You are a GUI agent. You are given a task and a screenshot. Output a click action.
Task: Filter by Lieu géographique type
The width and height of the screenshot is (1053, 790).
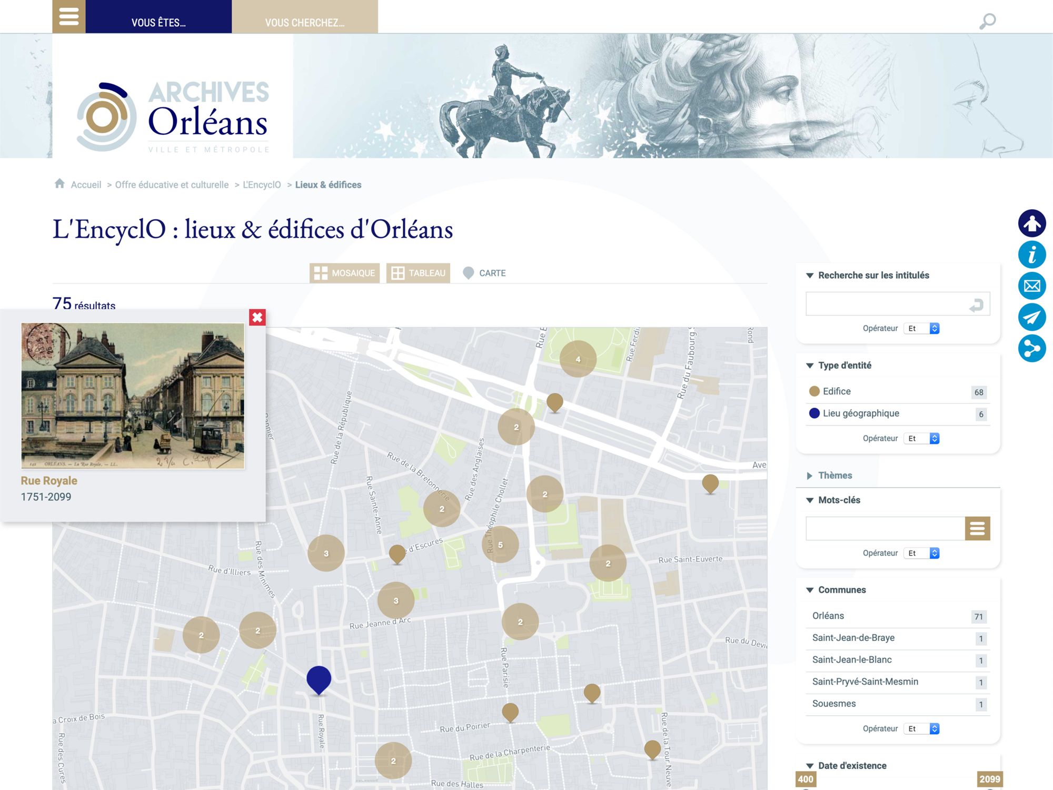pos(861,413)
